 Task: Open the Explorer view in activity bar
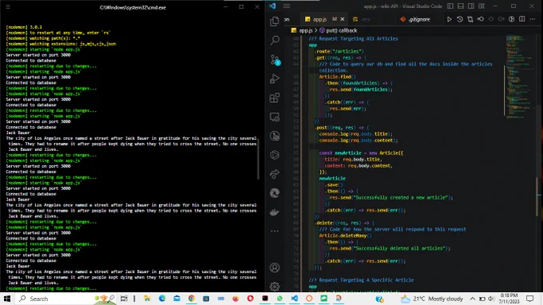tap(275, 22)
